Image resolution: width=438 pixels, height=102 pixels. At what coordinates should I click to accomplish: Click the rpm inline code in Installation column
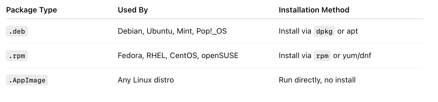point(322,56)
